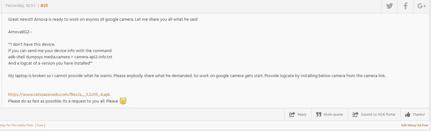Screen dimensions: 431x131
Task: Click the Thanks! button label
Action: tap(419, 114)
